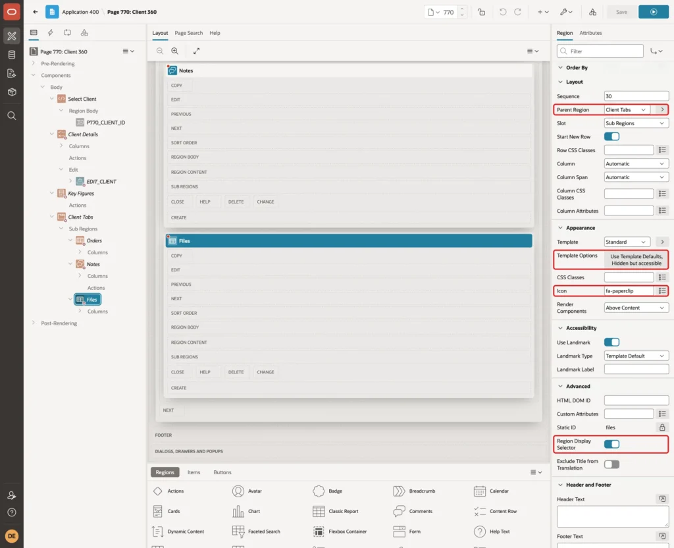The image size is (674, 548).
Task: Show the Buttons gallery tab
Action: pos(222,472)
